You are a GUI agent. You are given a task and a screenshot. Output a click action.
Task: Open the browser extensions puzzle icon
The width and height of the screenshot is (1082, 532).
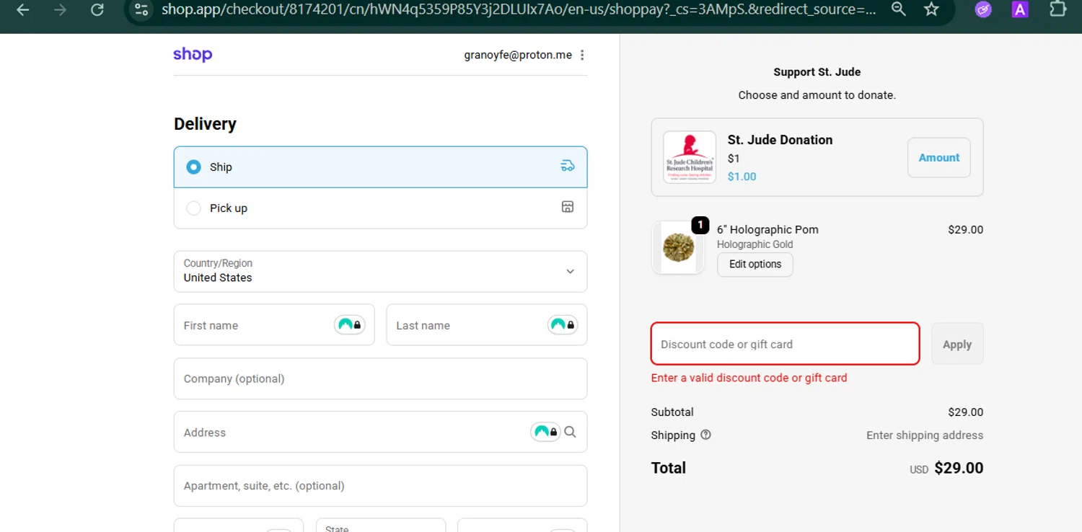(1057, 9)
